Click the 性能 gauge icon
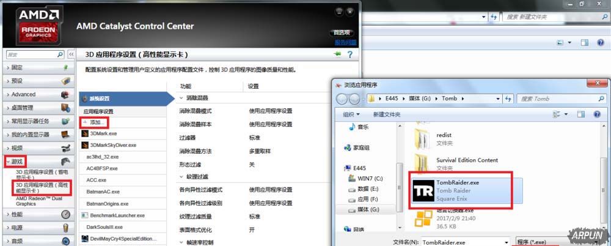This screenshot has width=611, height=246. point(65,214)
